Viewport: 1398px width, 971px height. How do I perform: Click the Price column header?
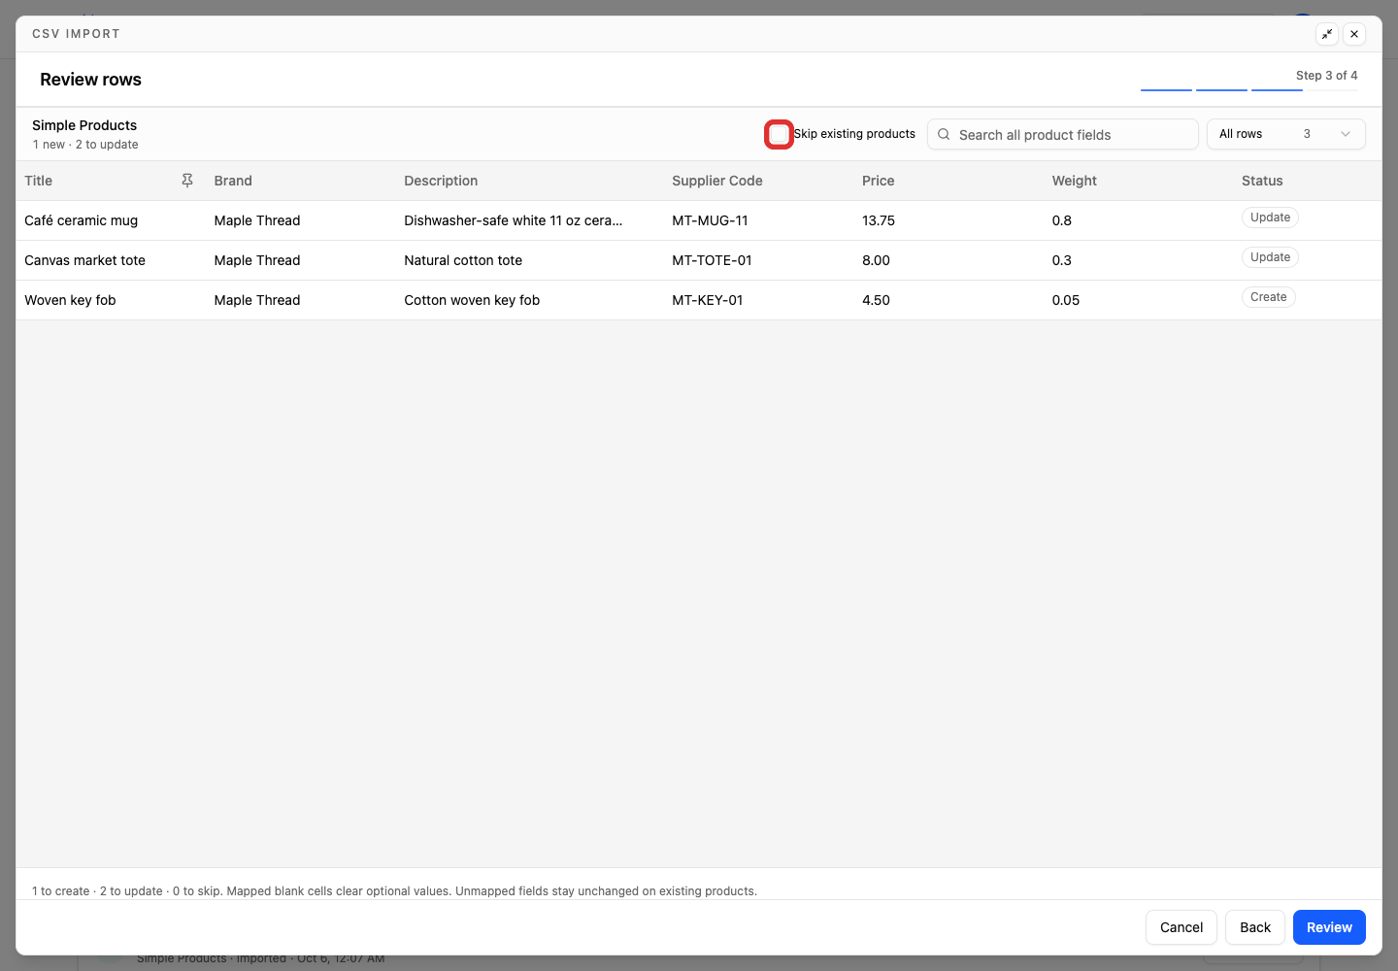[879, 181]
